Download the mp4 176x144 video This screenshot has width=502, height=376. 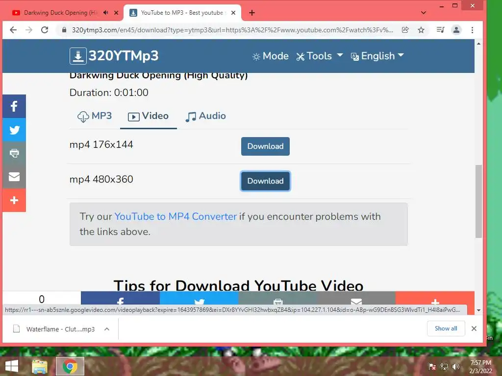[x=265, y=146]
